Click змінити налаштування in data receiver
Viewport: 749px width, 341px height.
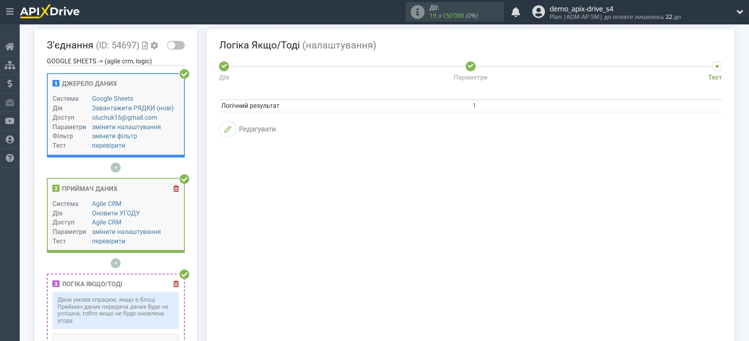tap(126, 232)
